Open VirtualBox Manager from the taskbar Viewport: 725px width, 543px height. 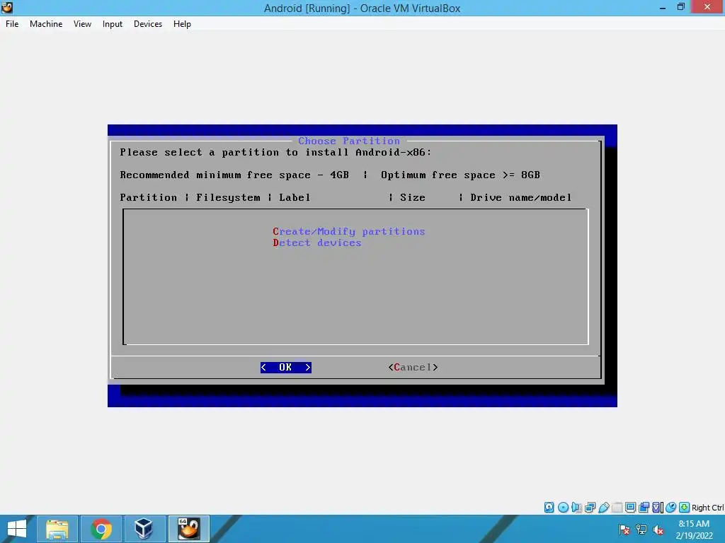(144, 529)
